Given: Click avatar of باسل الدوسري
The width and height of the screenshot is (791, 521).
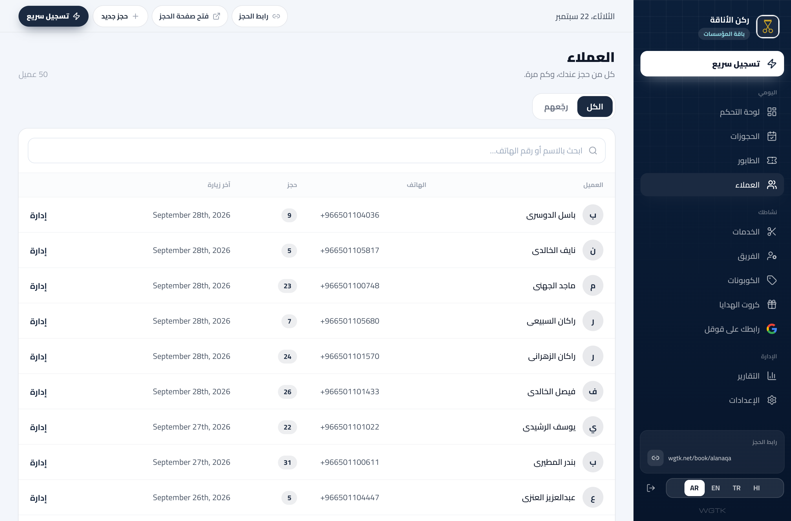Looking at the screenshot, I should point(593,215).
